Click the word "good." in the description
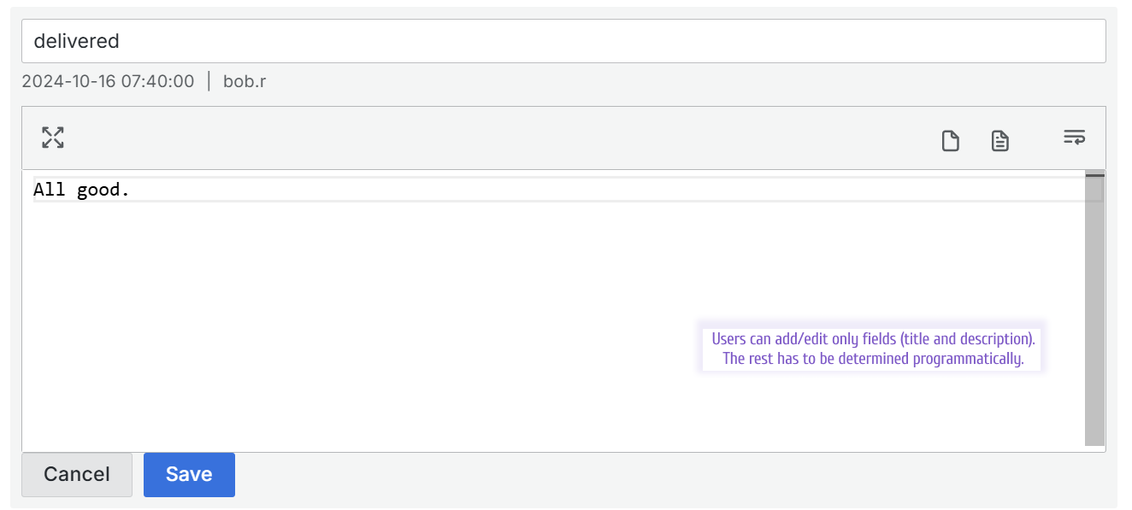The image size is (1132, 510). point(103,190)
